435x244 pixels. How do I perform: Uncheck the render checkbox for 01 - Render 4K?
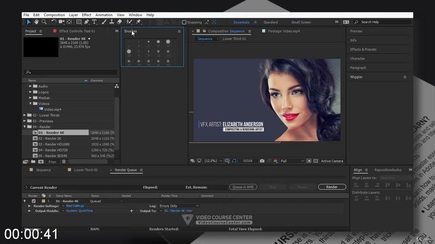point(34,201)
